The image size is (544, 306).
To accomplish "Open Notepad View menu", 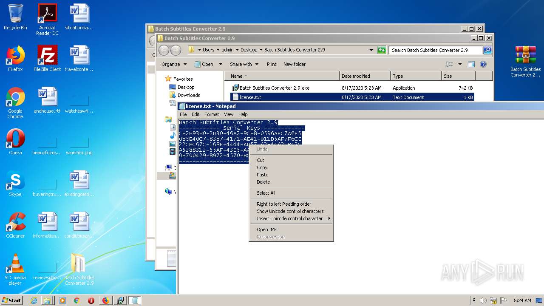I will click(x=229, y=114).
